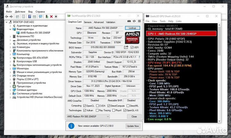Toggle the CUDA checkbox
The width and height of the screenshot is (231, 138).
pos(98,106)
